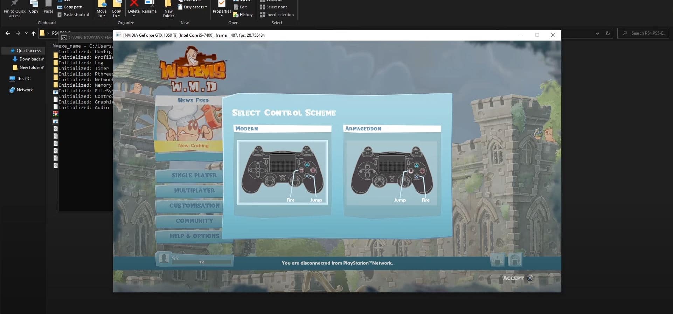
Task: Click the Explorer refresh icon
Action: click(608, 34)
